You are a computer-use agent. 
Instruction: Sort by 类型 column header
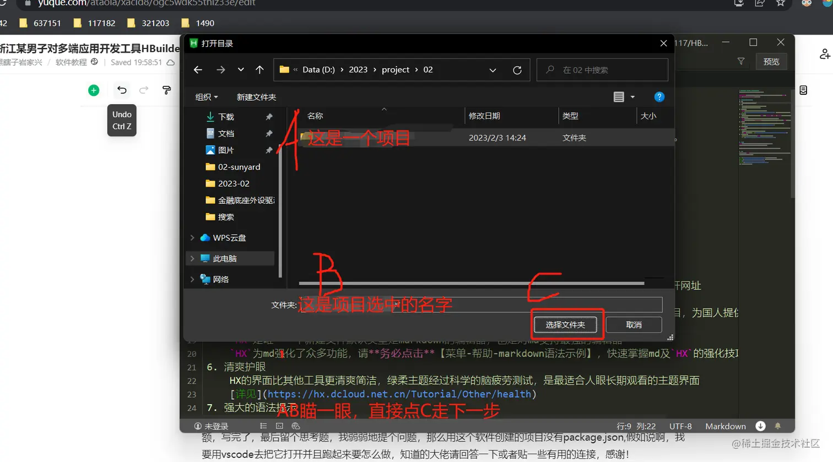pyautogui.click(x=570, y=116)
